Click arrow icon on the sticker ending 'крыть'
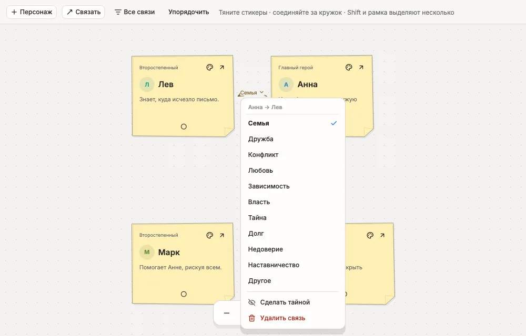 point(382,235)
